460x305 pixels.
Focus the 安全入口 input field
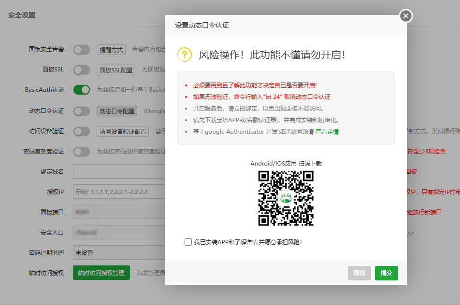pyautogui.click(x=119, y=232)
